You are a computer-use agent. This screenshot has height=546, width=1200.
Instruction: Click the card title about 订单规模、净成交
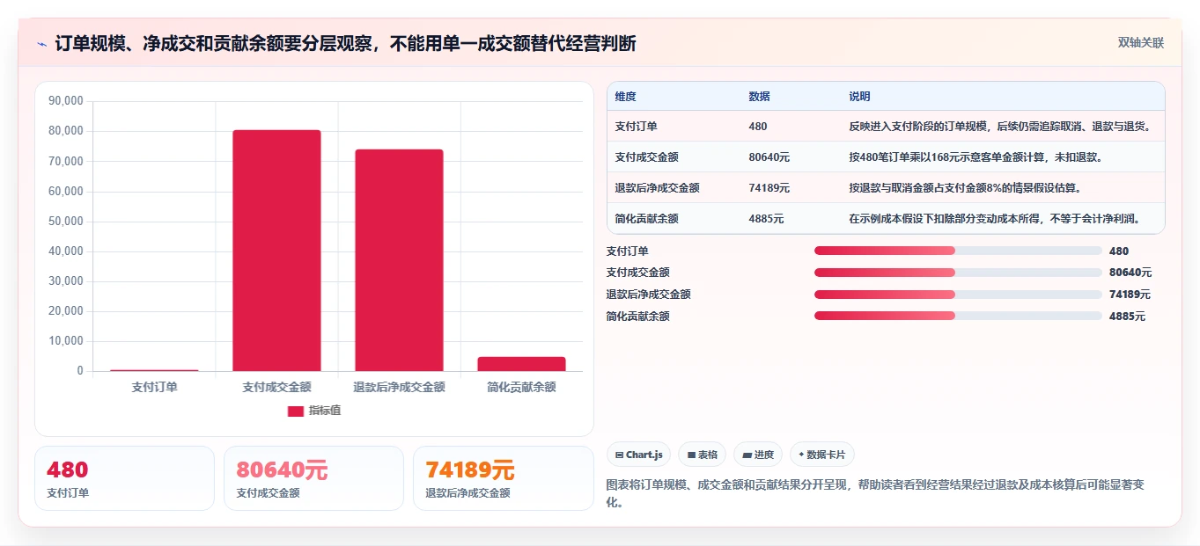[x=345, y=44]
